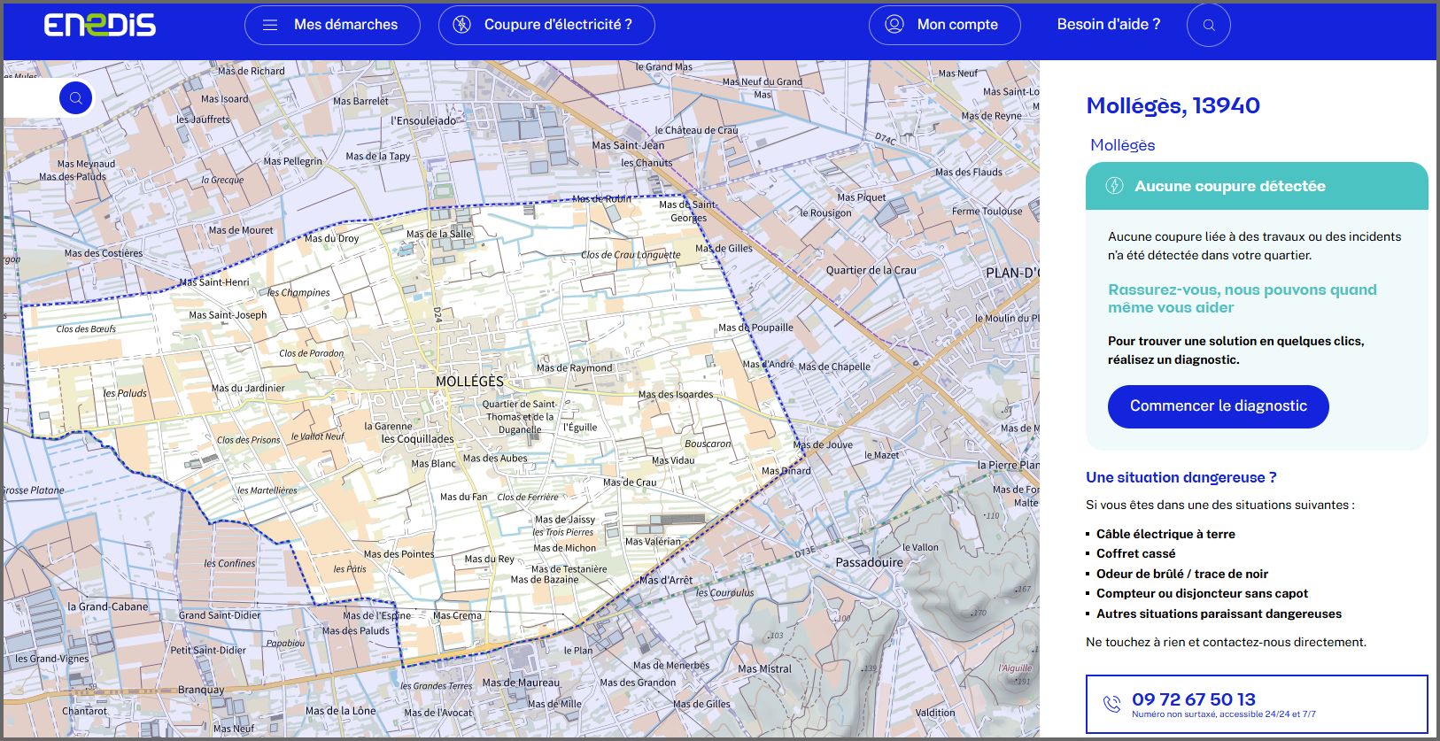Select the Mollégès commune name under the title
The height and width of the screenshot is (741, 1440).
coord(1122,145)
